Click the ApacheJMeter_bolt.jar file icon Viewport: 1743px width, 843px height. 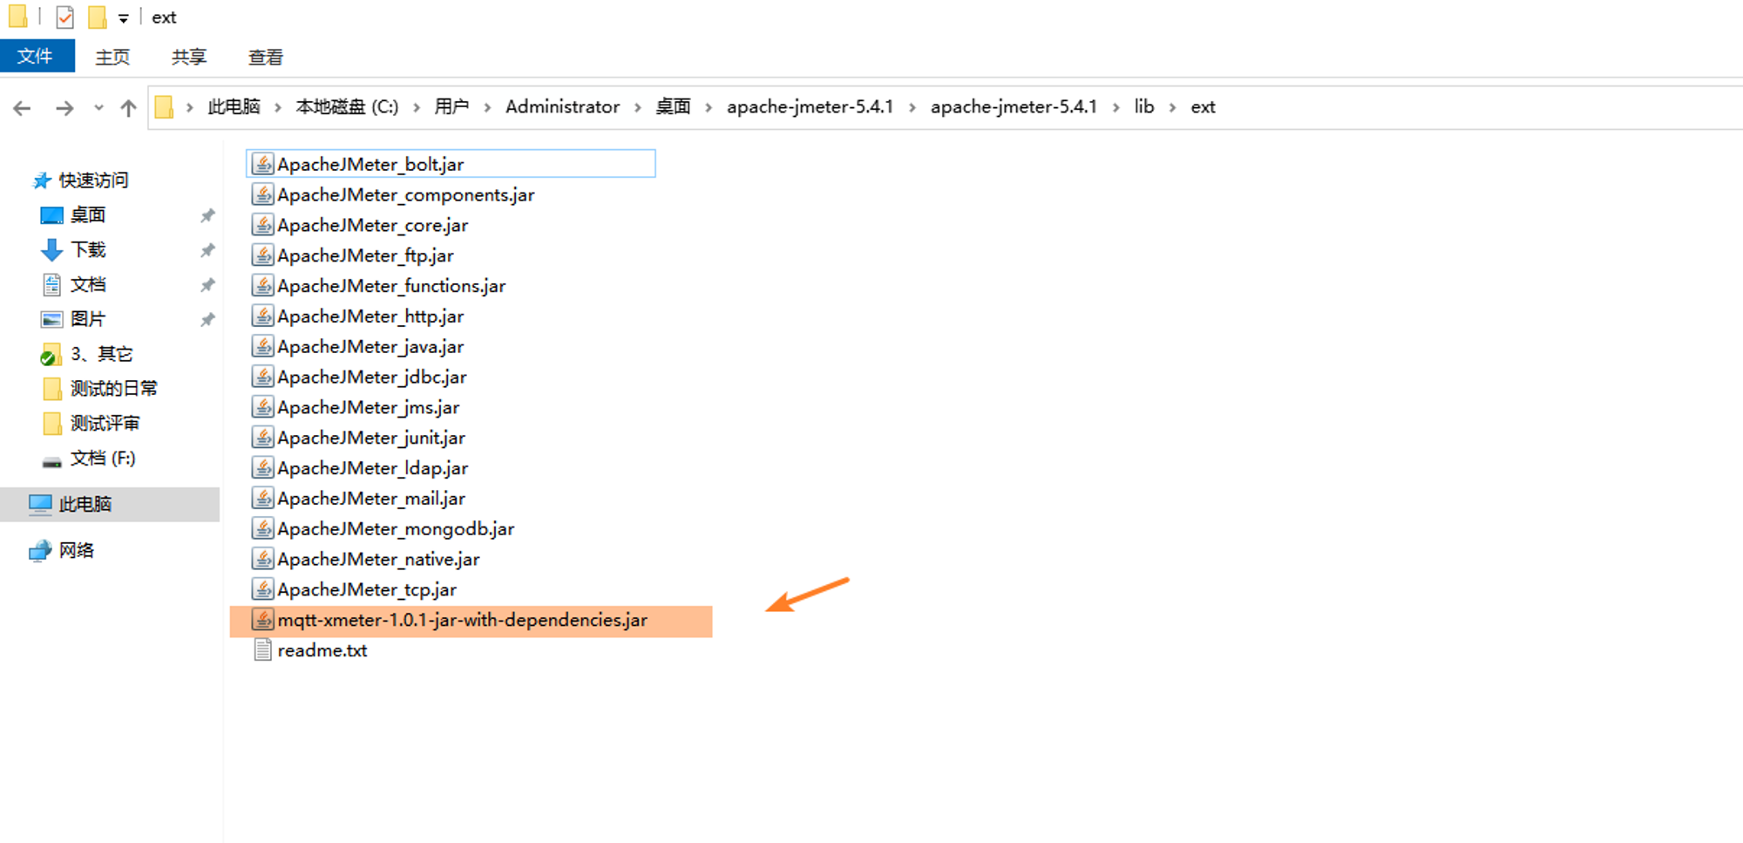263,164
